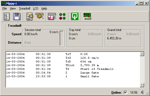Click the green and red LED indicators icon
150x96 pixels.
click(x=62, y=16)
